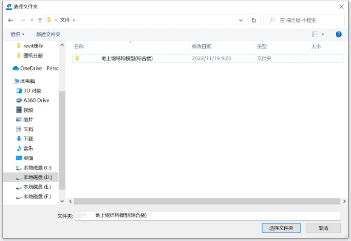
Task: Click the 视频 filmstrip icon
Action: pos(19,110)
